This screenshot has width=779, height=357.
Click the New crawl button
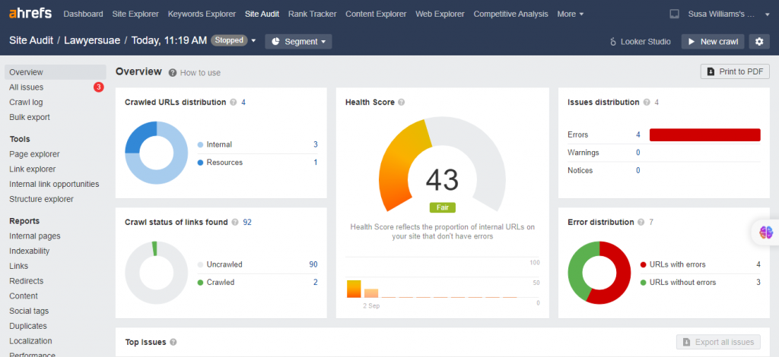[x=712, y=42]
